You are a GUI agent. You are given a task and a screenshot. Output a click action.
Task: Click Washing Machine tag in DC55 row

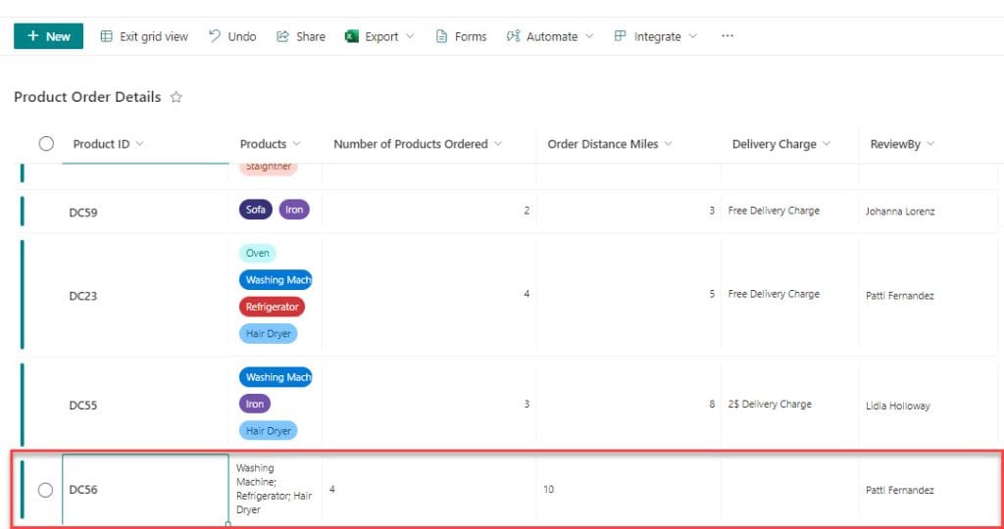point(276,377)
